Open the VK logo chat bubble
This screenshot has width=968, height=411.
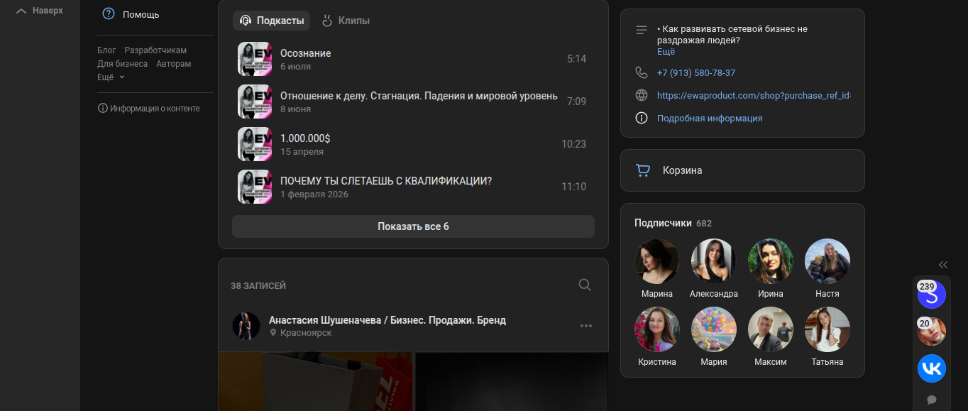[932, 368]
